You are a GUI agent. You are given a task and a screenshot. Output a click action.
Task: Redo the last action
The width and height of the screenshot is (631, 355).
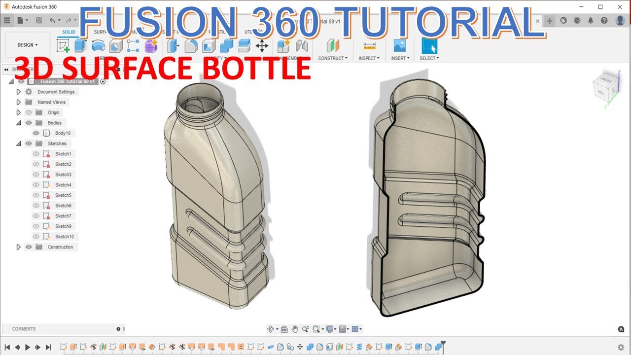click(x=69, y=20)
